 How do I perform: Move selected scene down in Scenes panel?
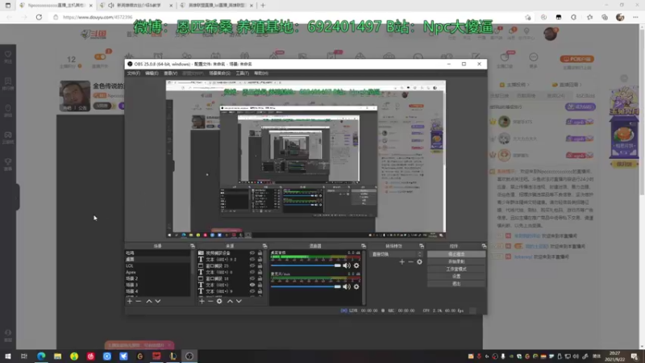[x=157, y=301]
